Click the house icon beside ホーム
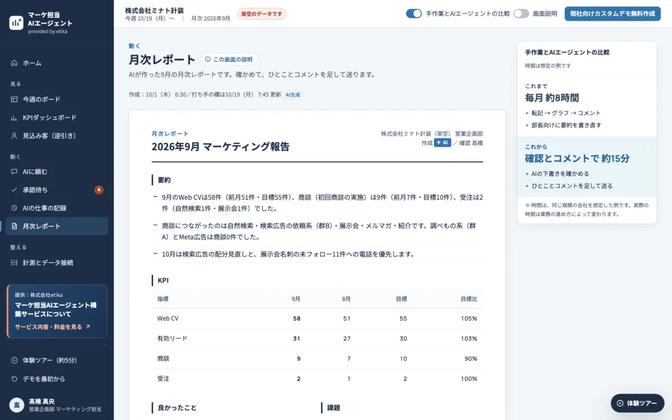The height and width of the screenshot is (420, 672). [15, 63]
